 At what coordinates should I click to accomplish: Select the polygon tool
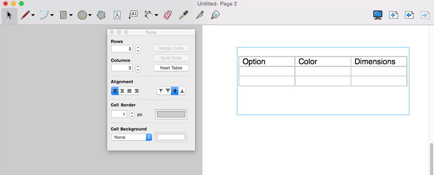coord(101,15)
